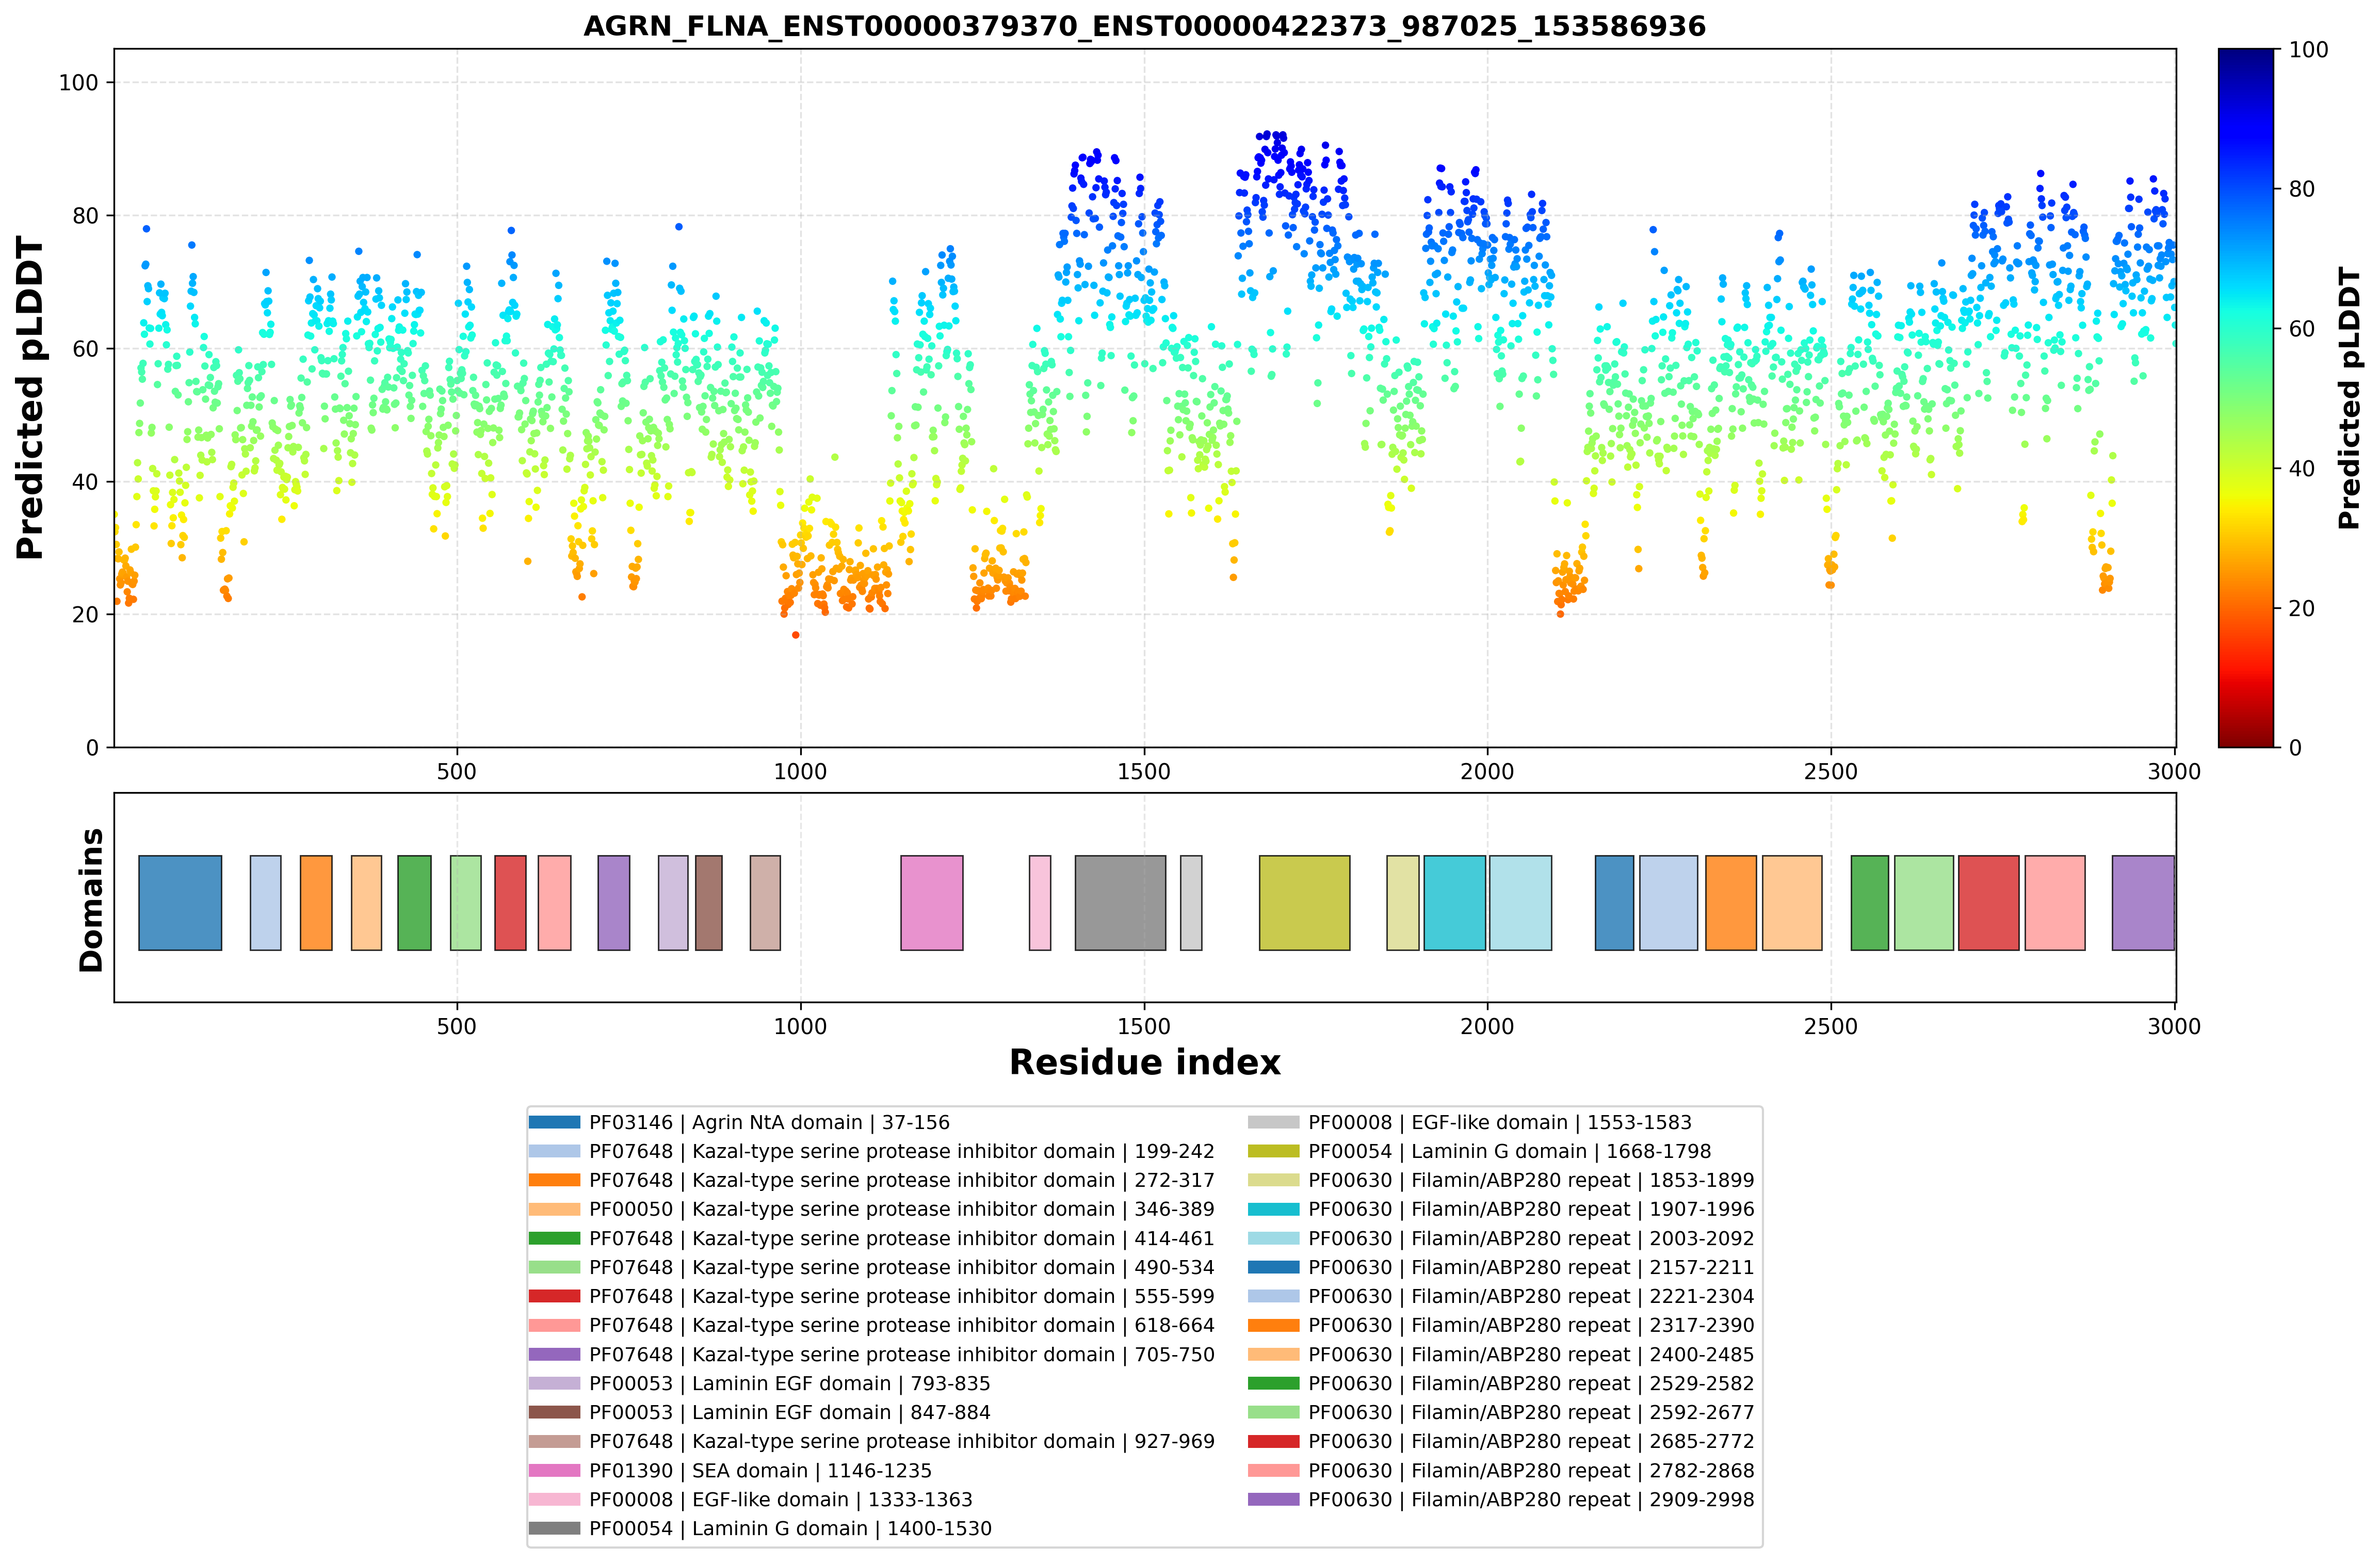The width and height of the screenshot is (2380, 1563).
Task: Click legend swatch for Laminin EGF domain 847-884
Action: (x=554, y=1413)
